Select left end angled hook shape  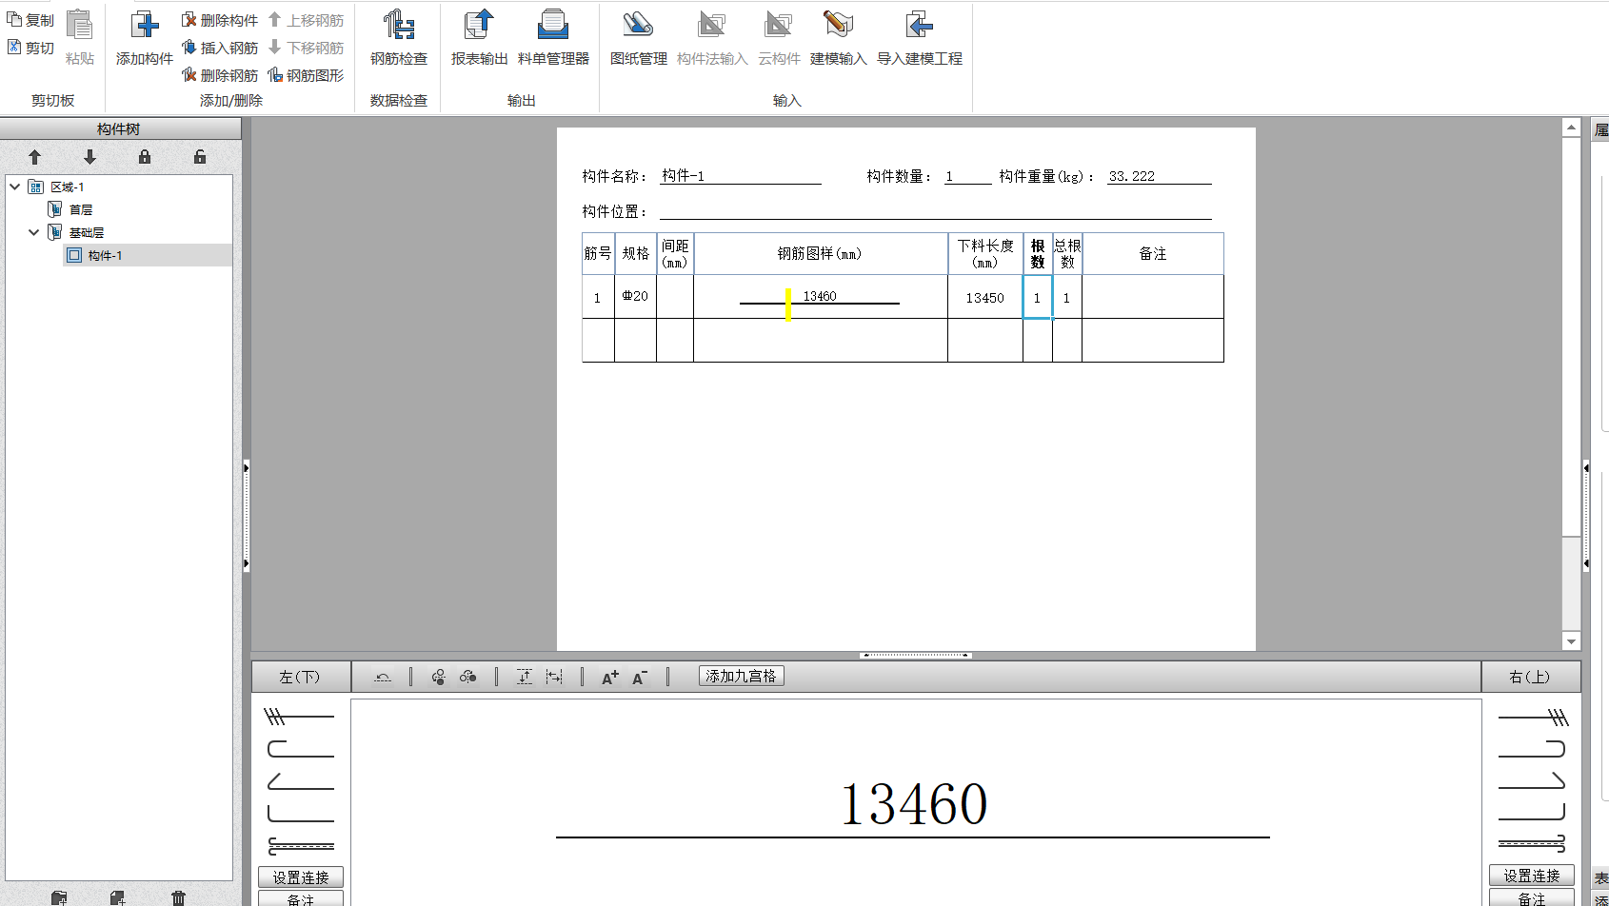[300, 781]
